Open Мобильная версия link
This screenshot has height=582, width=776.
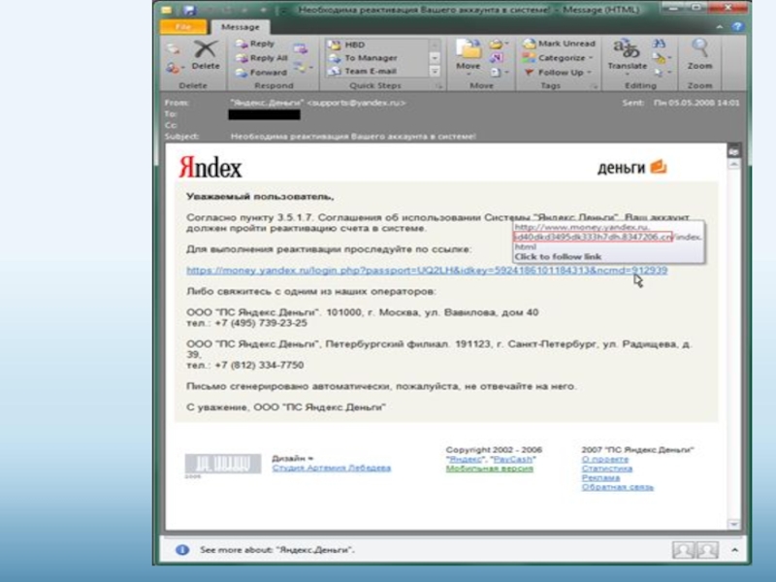tap(490, 469)
